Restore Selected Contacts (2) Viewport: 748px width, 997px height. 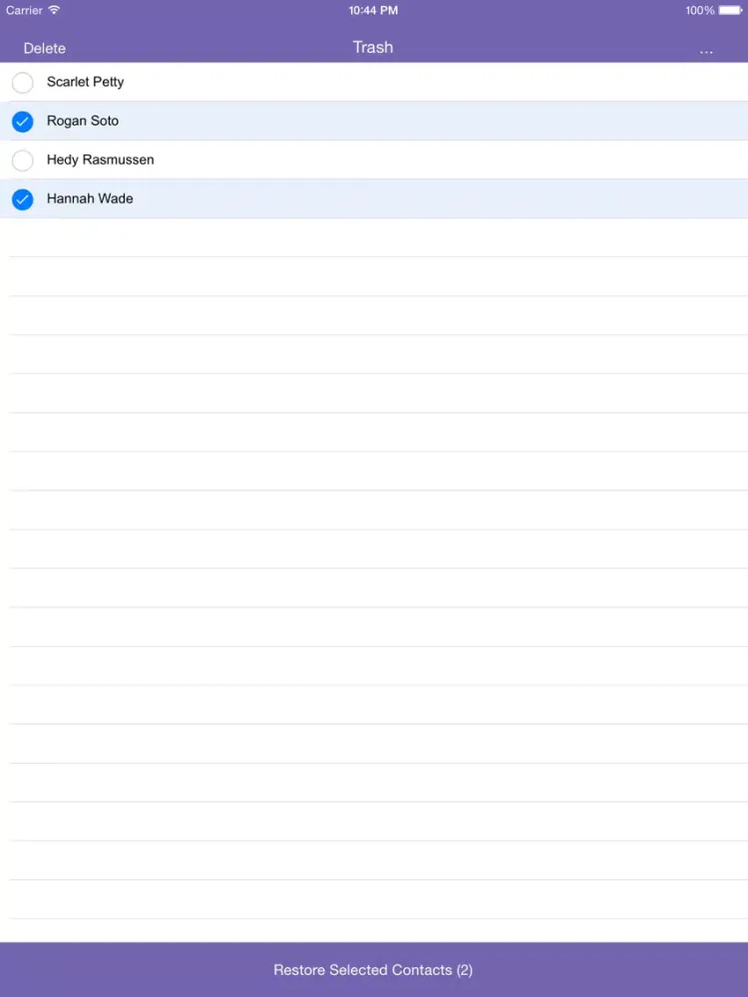[x=373, y=970]
